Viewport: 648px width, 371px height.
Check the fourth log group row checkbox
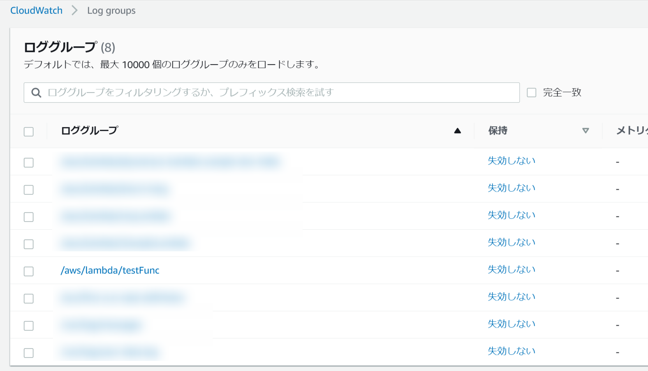(29, 244)
